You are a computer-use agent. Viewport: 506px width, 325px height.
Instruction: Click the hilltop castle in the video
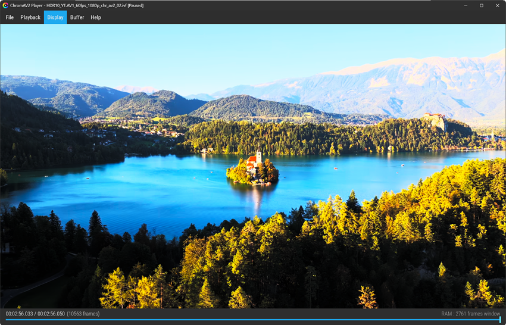coord(436,120)
